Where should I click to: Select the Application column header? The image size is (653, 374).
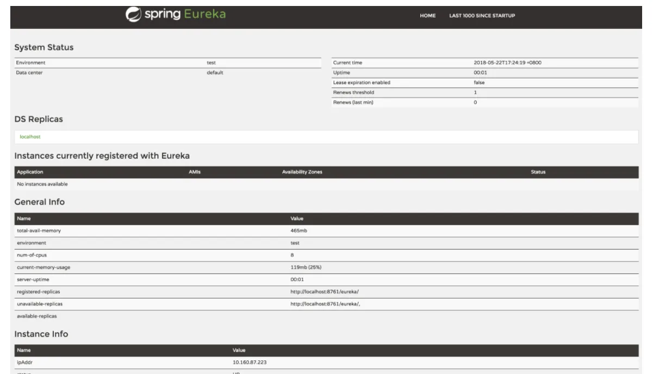(x=30, y=172)
